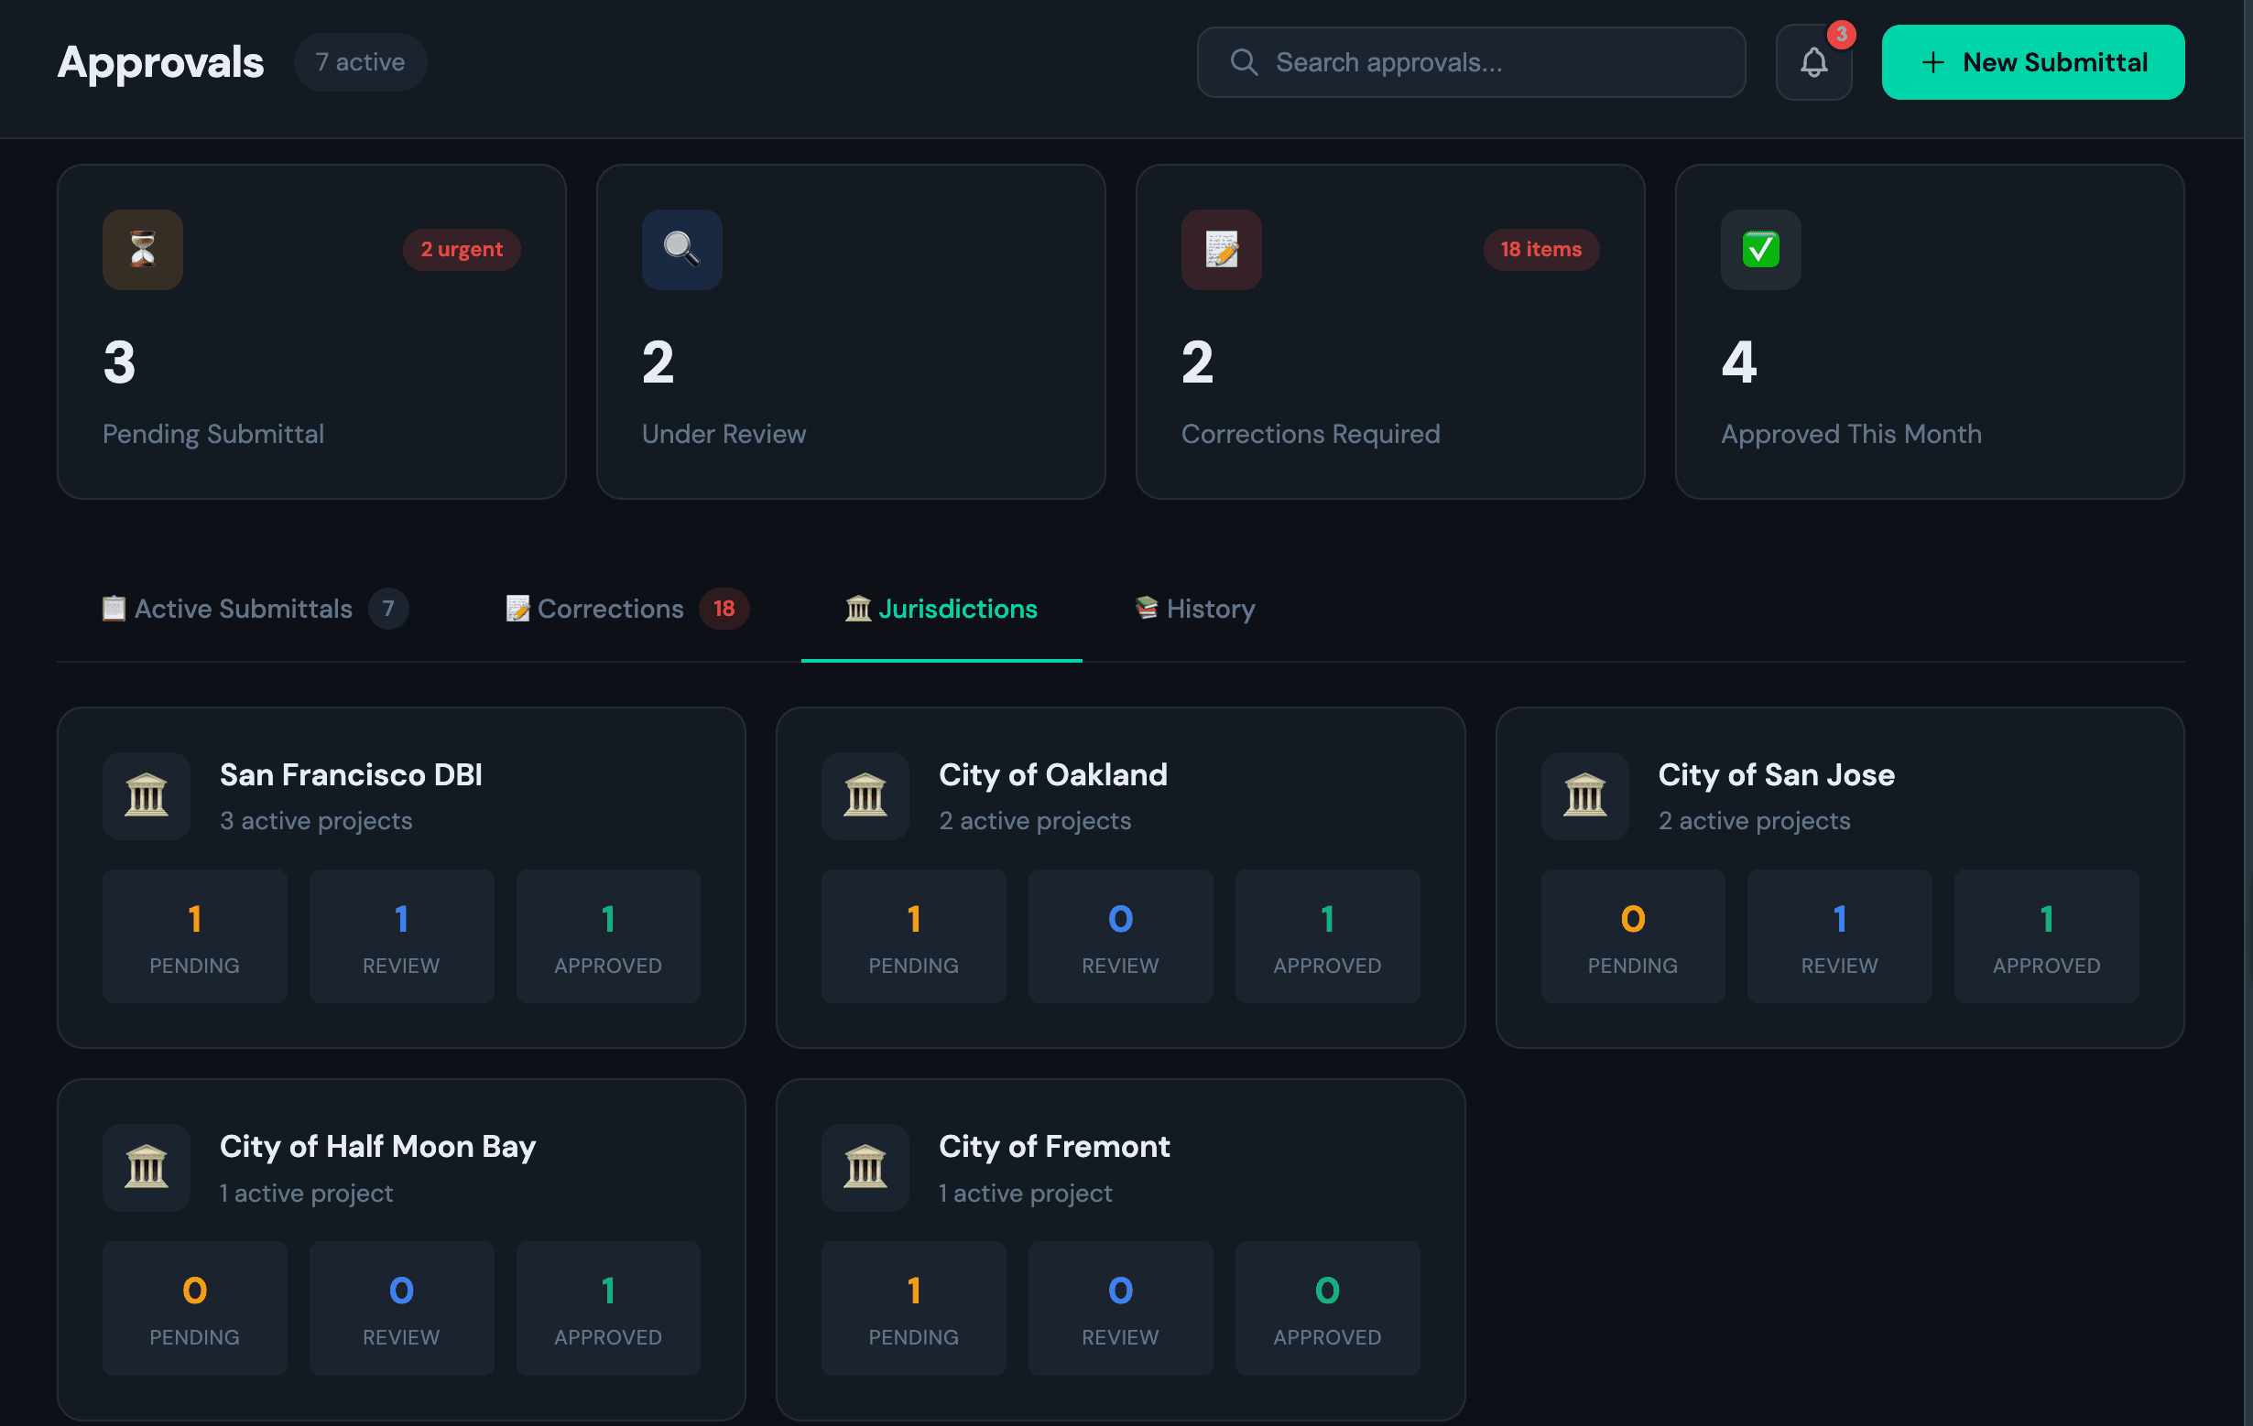
Task: Click City of Fremont building icon
Action: (x=865, y=1167)
